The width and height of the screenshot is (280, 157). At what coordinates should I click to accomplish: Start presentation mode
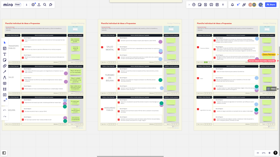(x=211, y=5)
